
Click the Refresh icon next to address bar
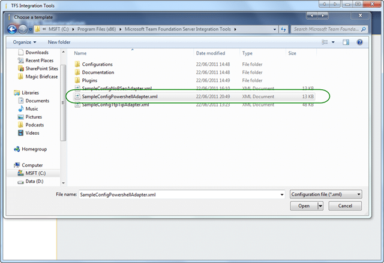[x=283, y=29]
